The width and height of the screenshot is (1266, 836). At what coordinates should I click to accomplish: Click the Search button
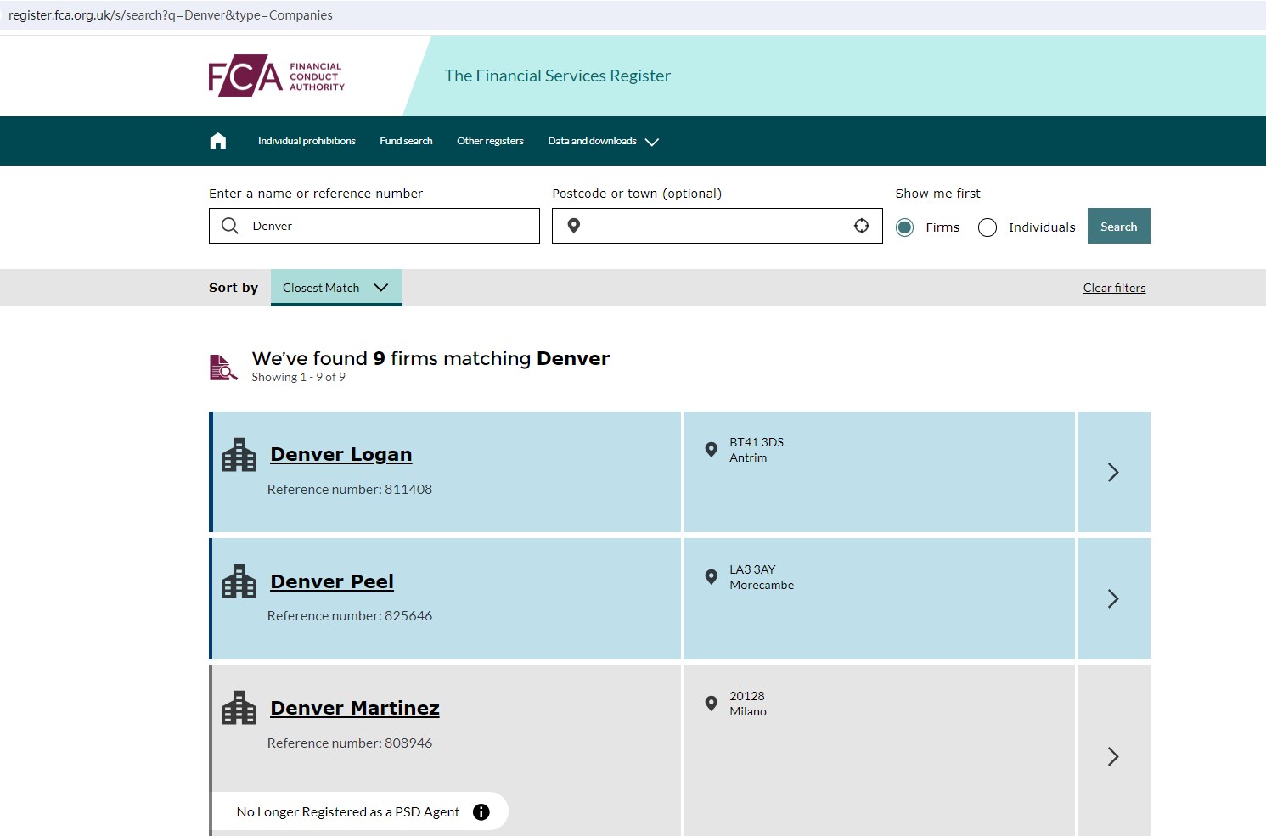(x=1119, y=226)
